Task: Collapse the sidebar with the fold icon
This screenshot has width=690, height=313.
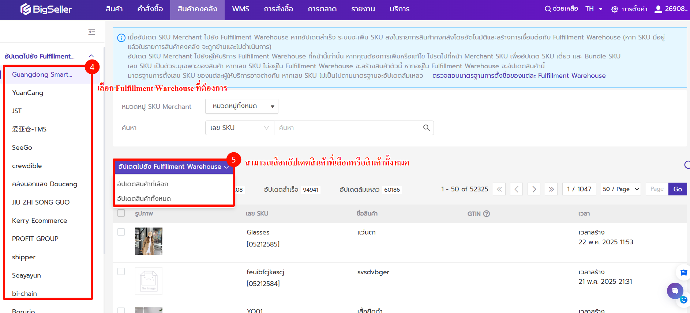Action: 91,32
